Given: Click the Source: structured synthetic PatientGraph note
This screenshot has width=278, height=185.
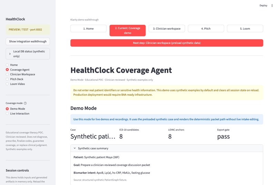Looking at the screenshot, I should (x=100, y=180).
